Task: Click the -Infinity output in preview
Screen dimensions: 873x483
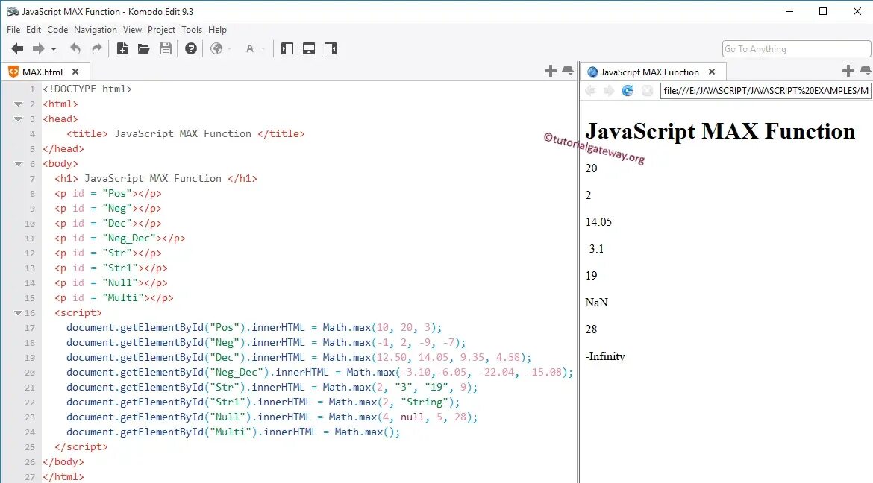Action: click(605, 356)
